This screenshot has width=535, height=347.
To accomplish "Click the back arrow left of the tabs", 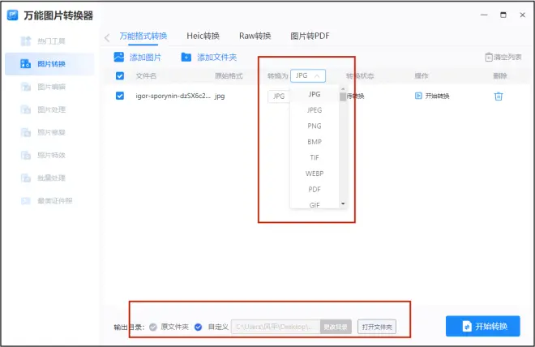I will [x=108, y=37].
